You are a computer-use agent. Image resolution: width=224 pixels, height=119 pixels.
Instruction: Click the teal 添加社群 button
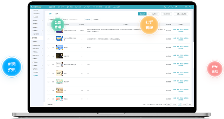click(x=142, y=14)
